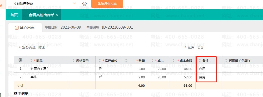Click the 业务类型 value 赠送
Screen dimensions: 263x97
click(x=42, y=47)
